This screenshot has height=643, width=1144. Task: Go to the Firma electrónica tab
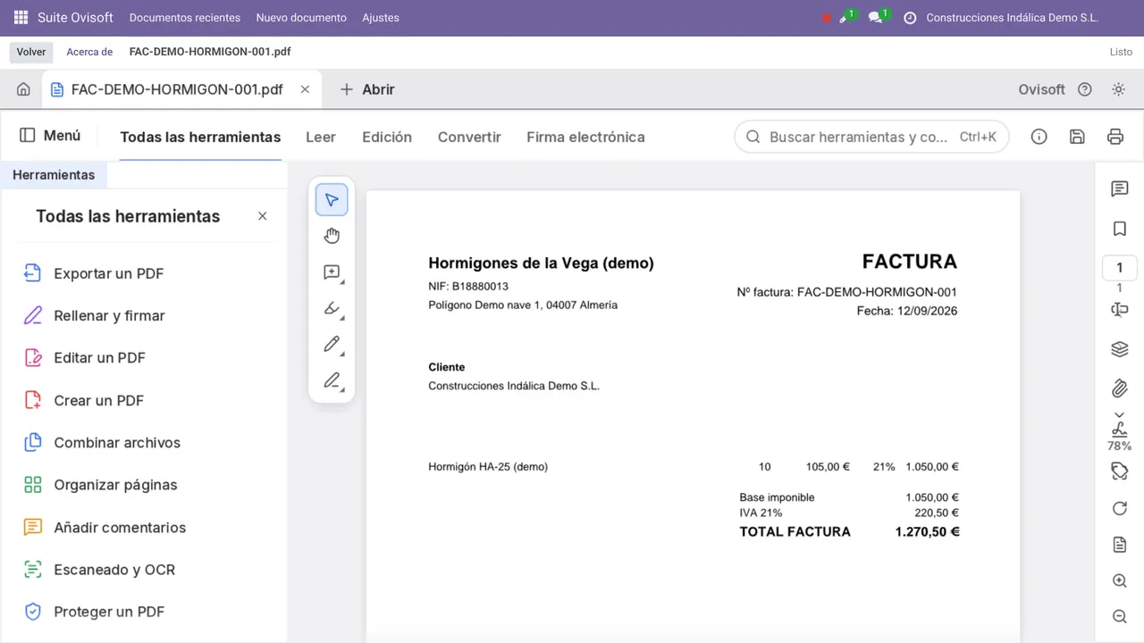pyautogui.click(x=585, y=137)
